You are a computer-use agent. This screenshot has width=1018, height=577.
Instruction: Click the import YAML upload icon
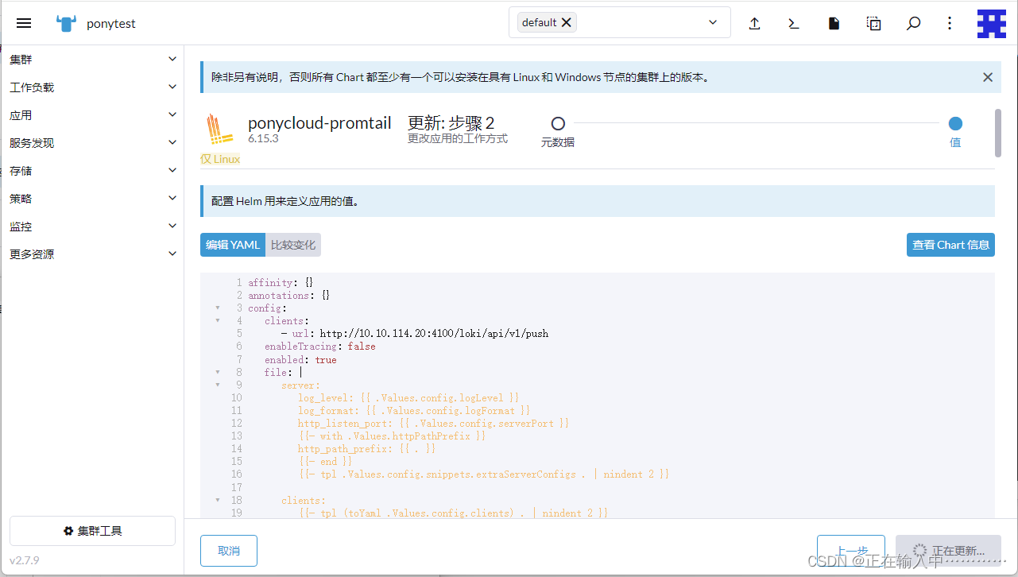[755, 23]
